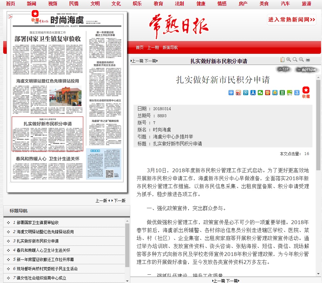The image size is (322, 283).
Task: Click 首页 in the red bar
Action: click(x=140, y=47)
